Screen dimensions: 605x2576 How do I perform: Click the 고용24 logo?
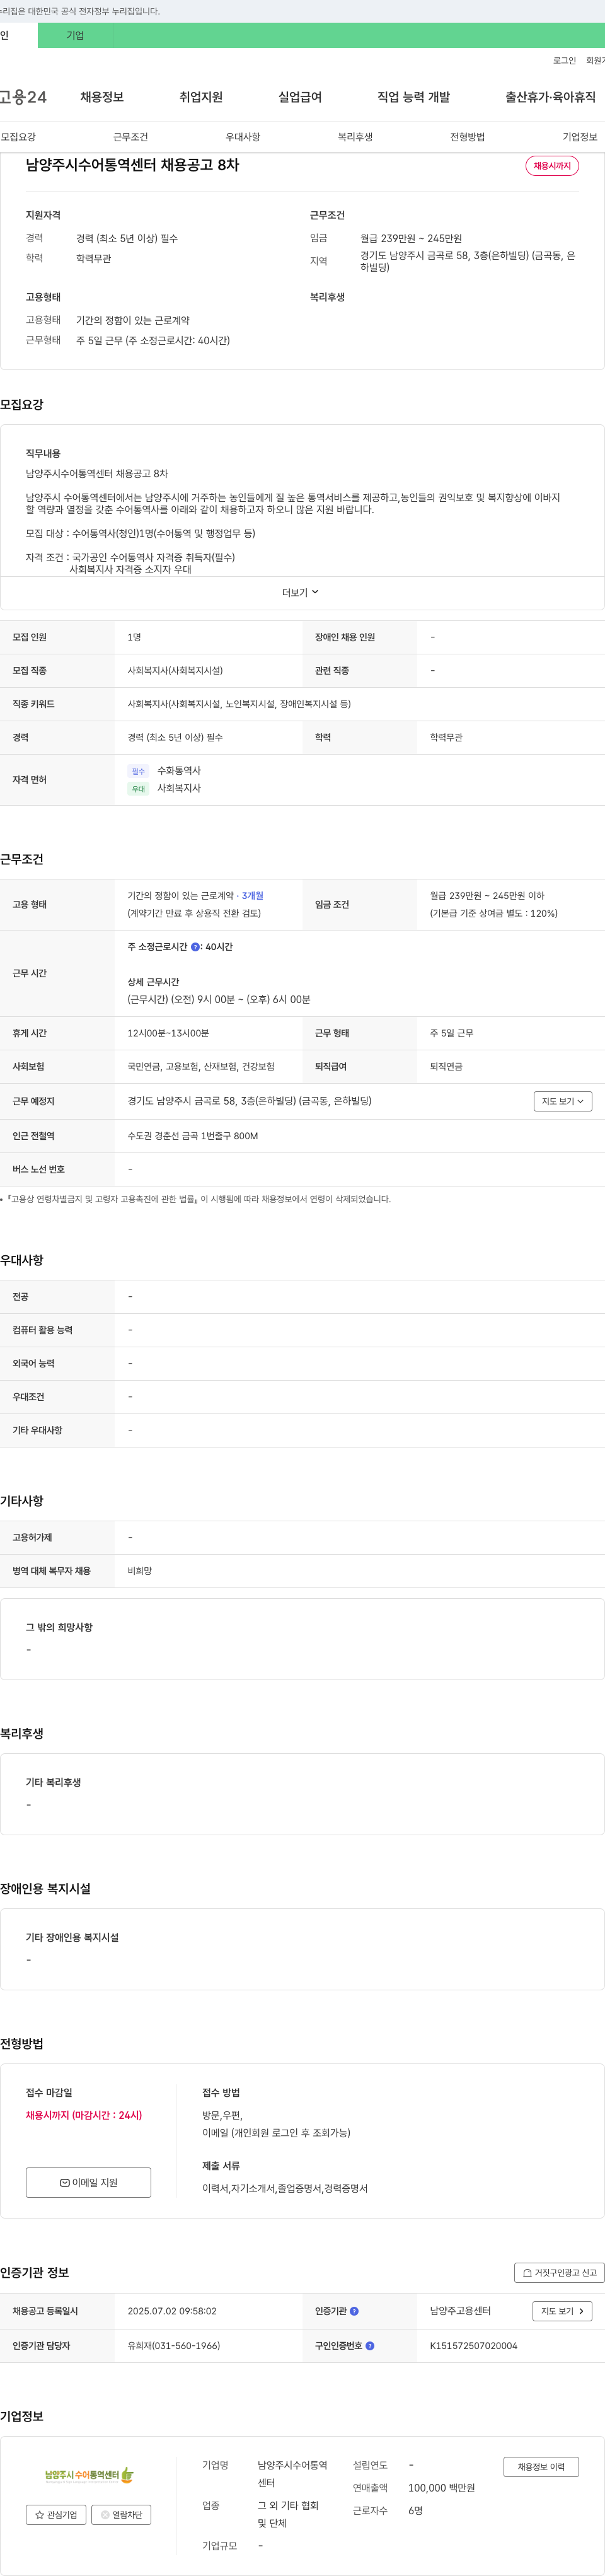tap(23, 97)
